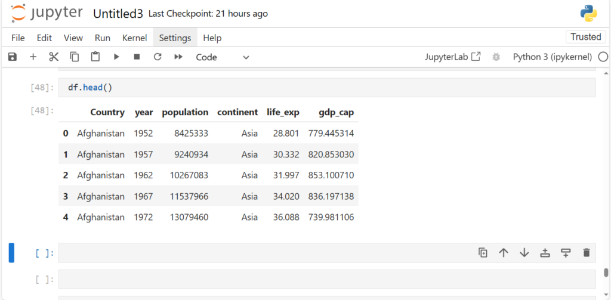Open the File menu
Viewport: 611px width, 300px height.
point(18,38)
